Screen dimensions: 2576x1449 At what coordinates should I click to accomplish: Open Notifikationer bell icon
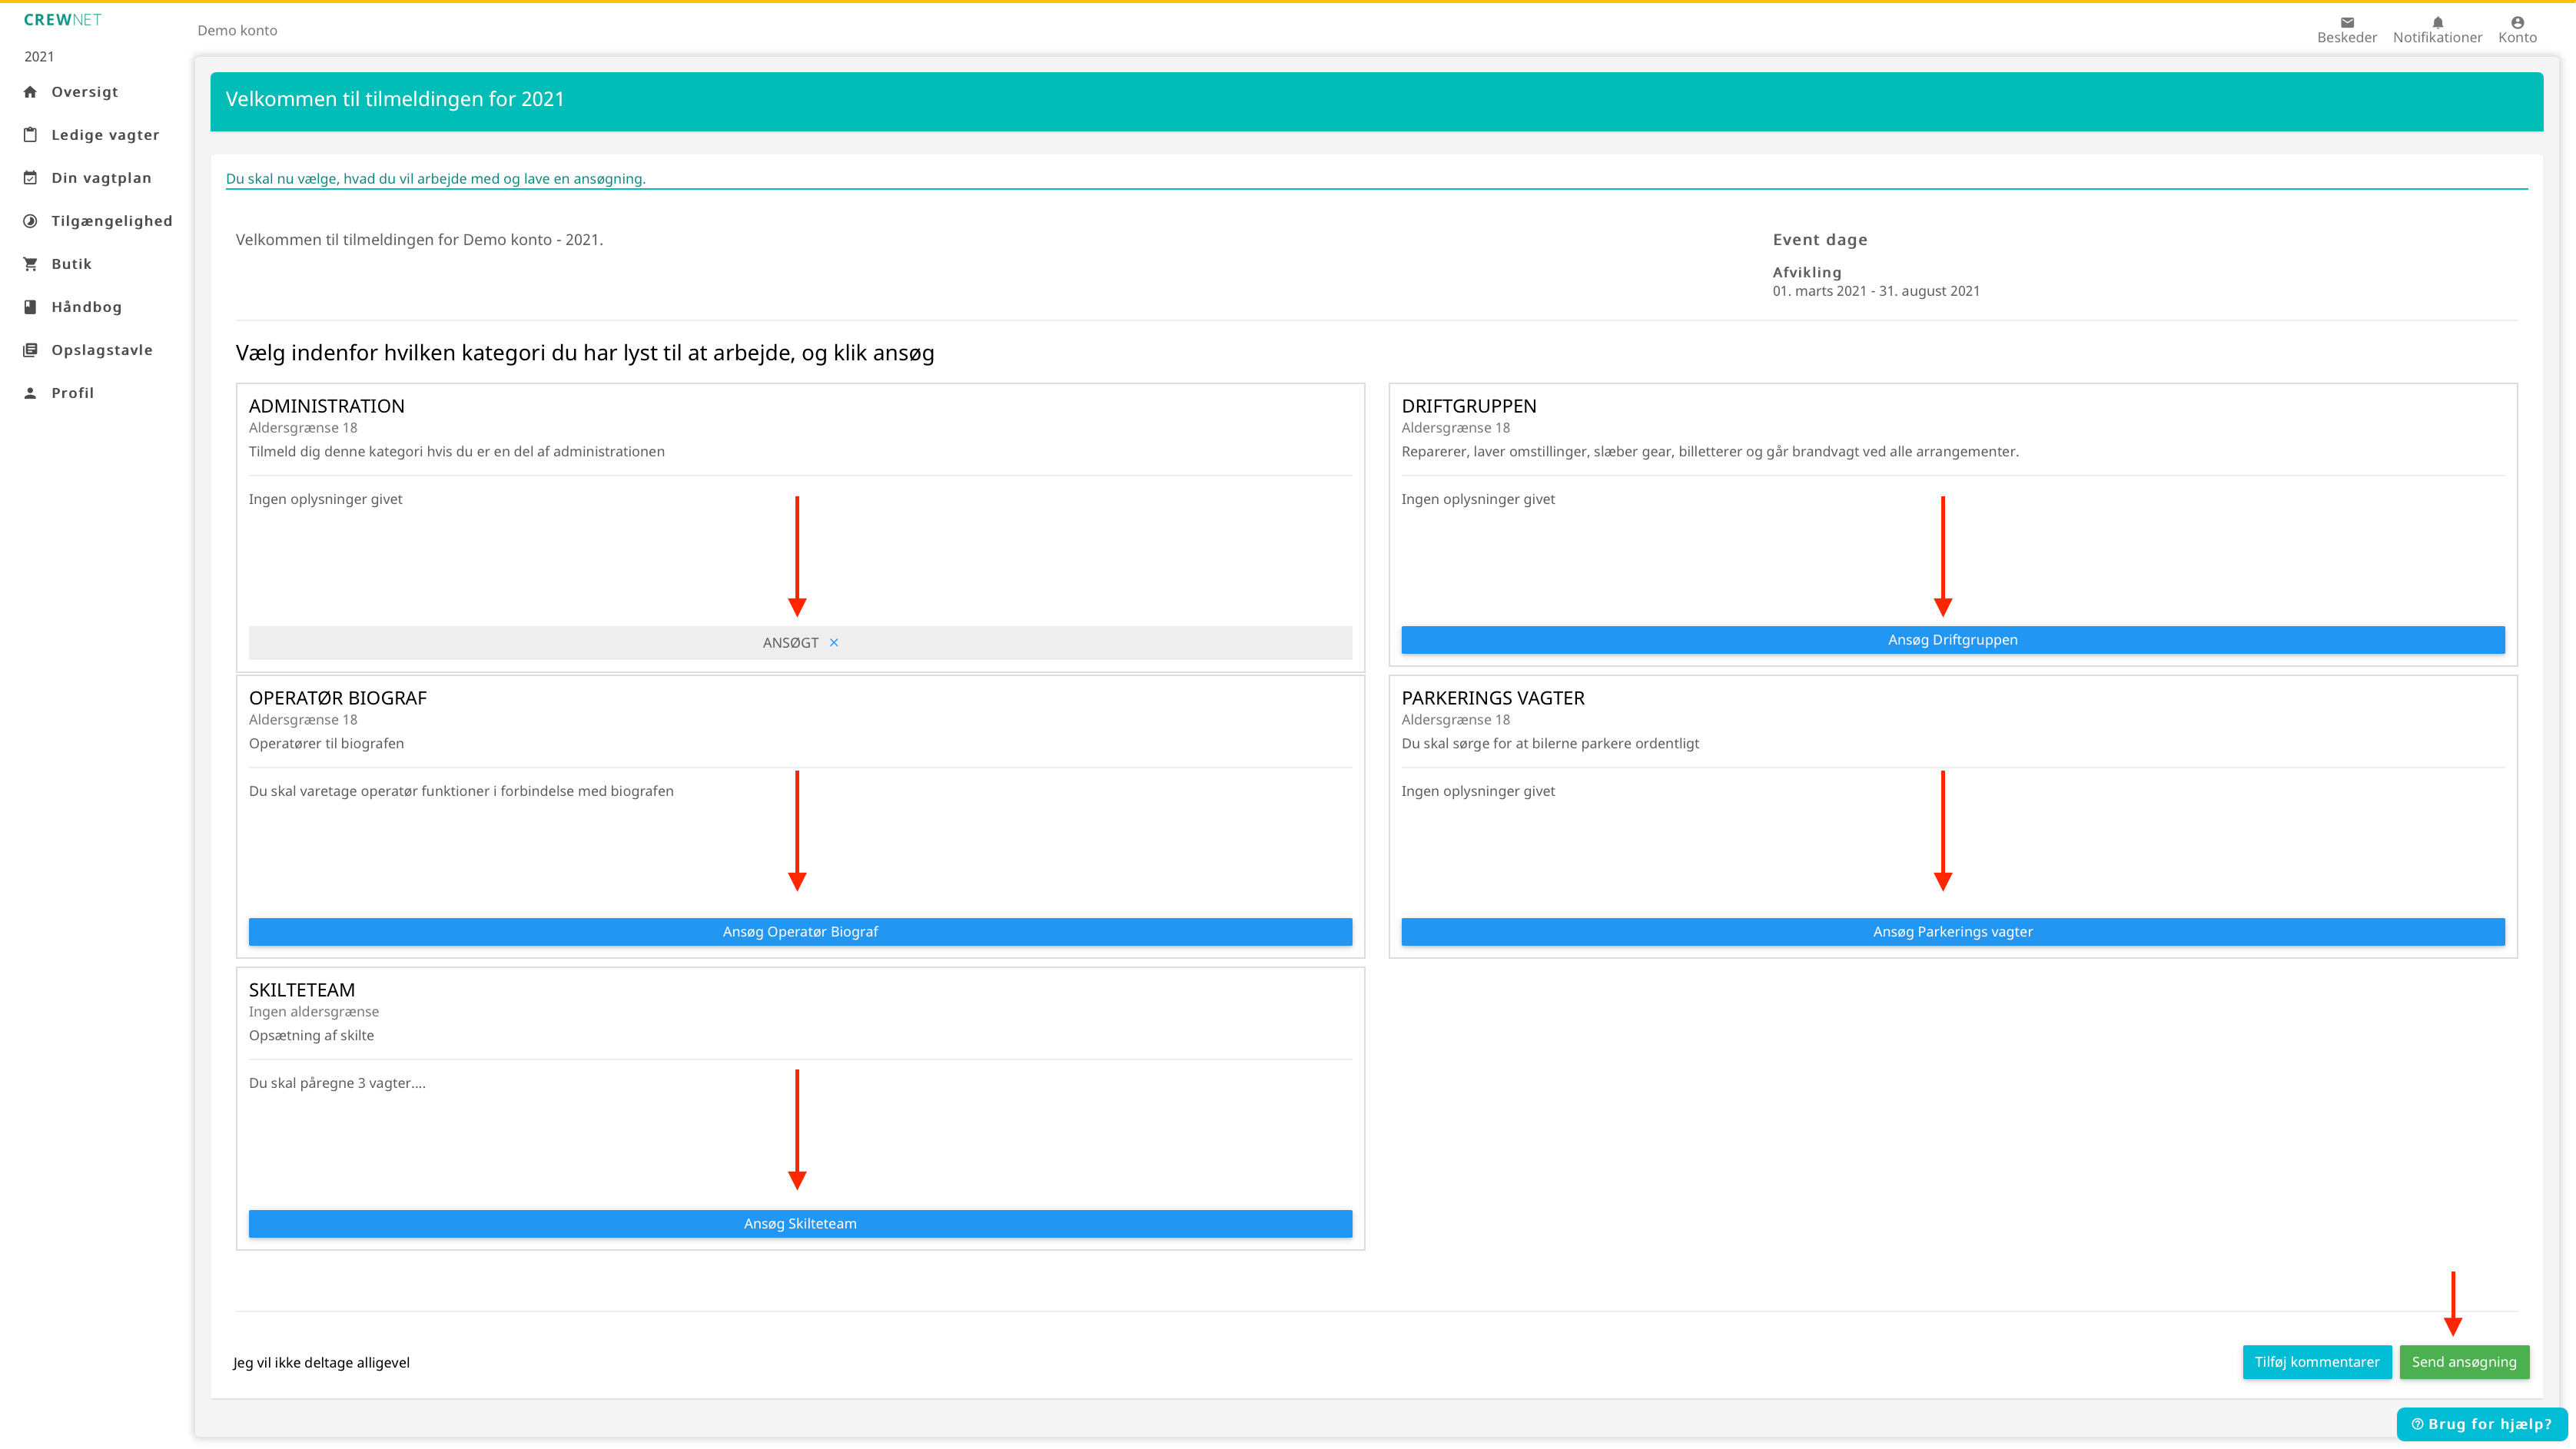coord(2437,22)
